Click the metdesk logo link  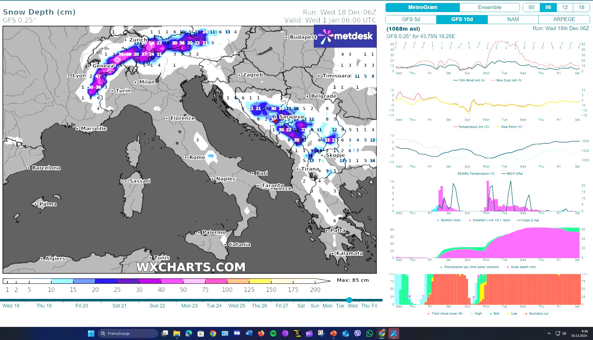coord(345,36)
